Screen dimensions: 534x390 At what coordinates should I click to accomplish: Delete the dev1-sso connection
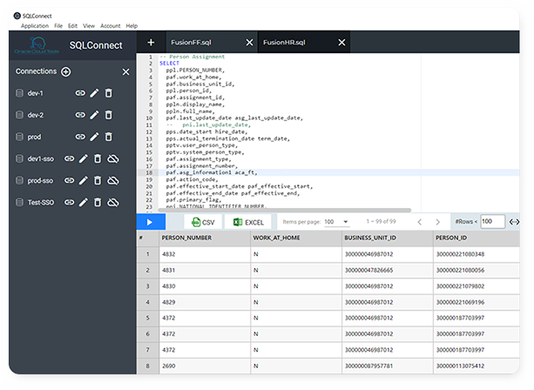[x=98, y=158]
